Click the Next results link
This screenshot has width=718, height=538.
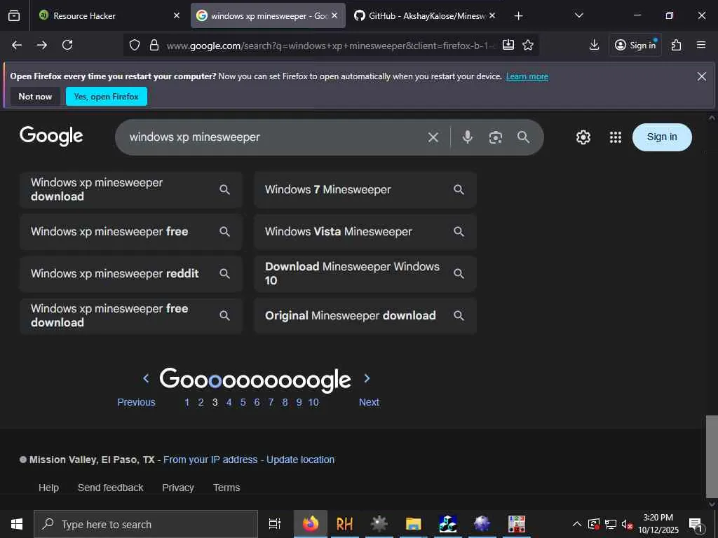pos(369,402)
